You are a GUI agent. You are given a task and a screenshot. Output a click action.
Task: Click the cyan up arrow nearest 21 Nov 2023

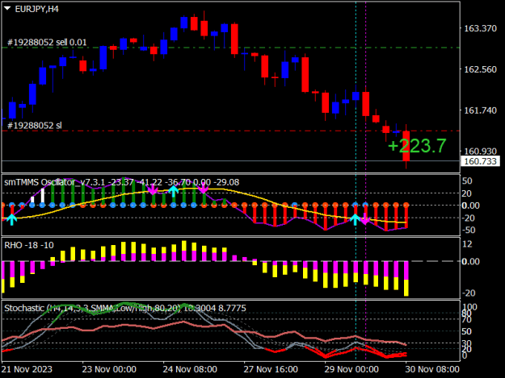[x=12, y=220]
